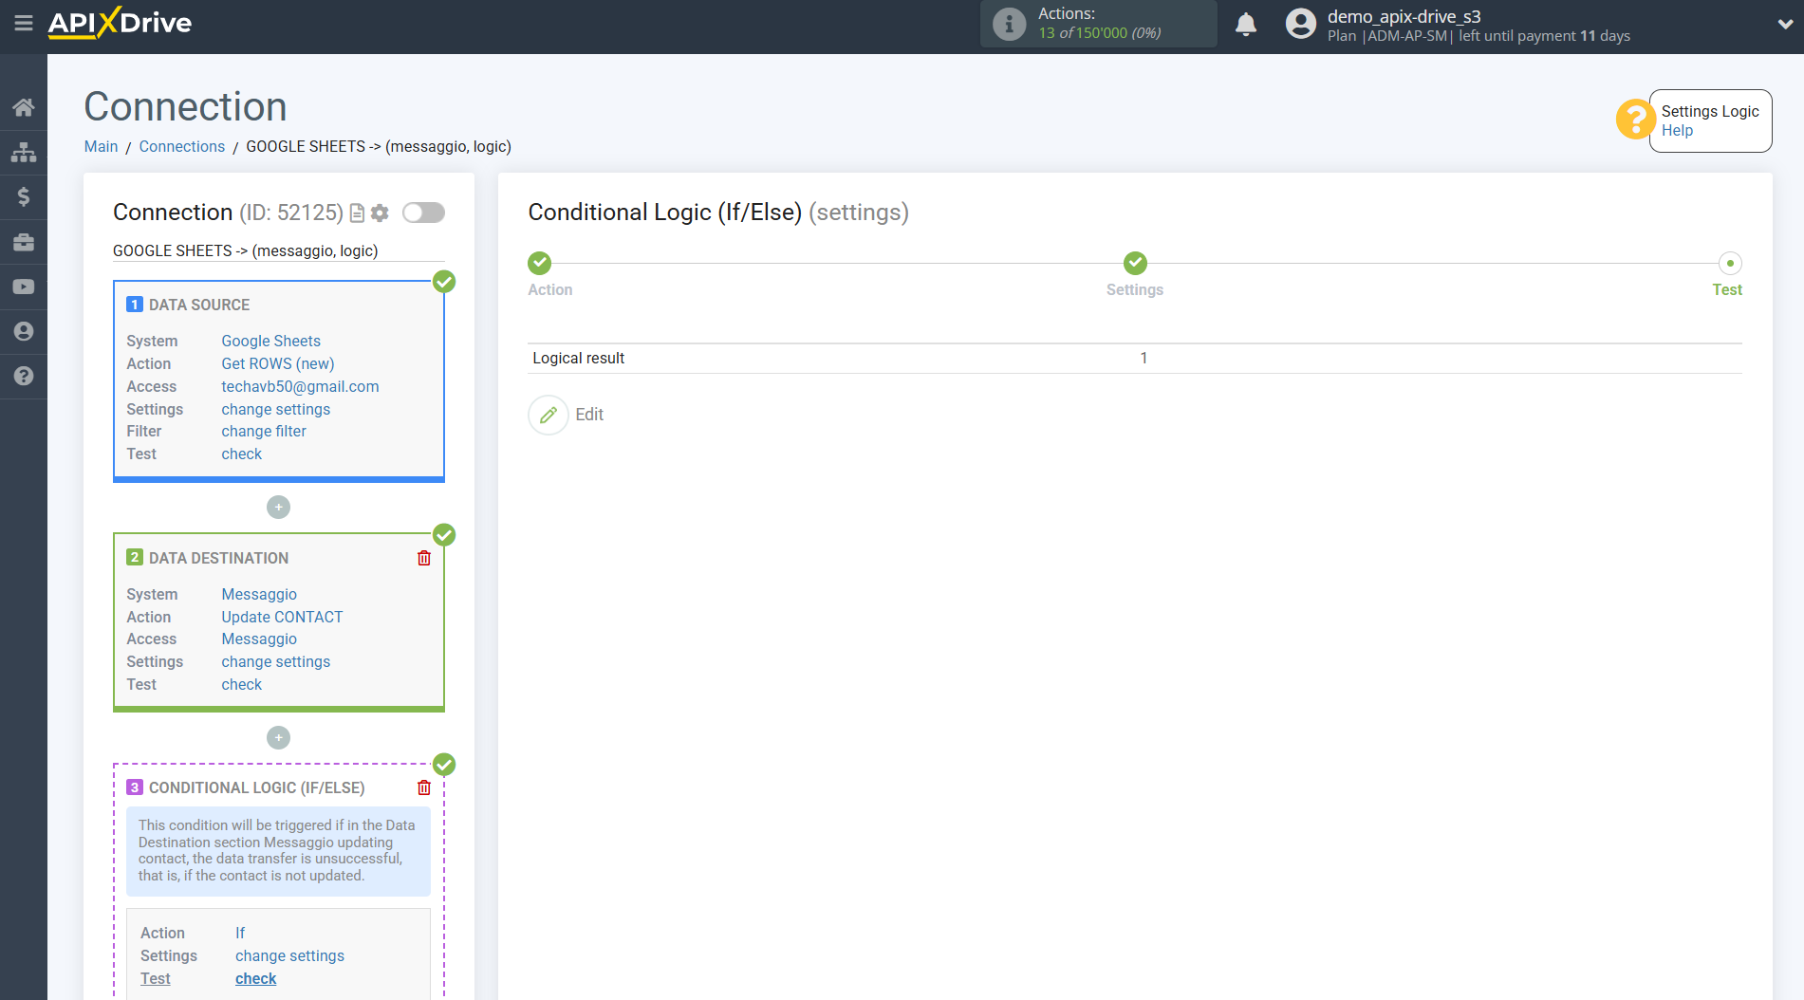Open the Settings Logic Help link
This screenshot has height=1000, width=1804.
pyautogui.click(x=1677, y=131)
